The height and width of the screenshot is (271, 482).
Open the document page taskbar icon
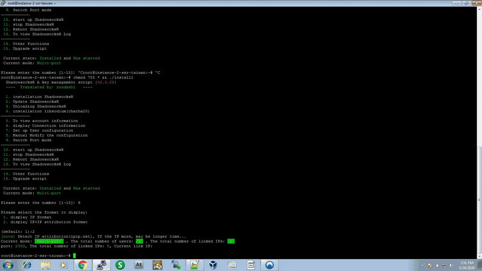click(x=251, y=265)
